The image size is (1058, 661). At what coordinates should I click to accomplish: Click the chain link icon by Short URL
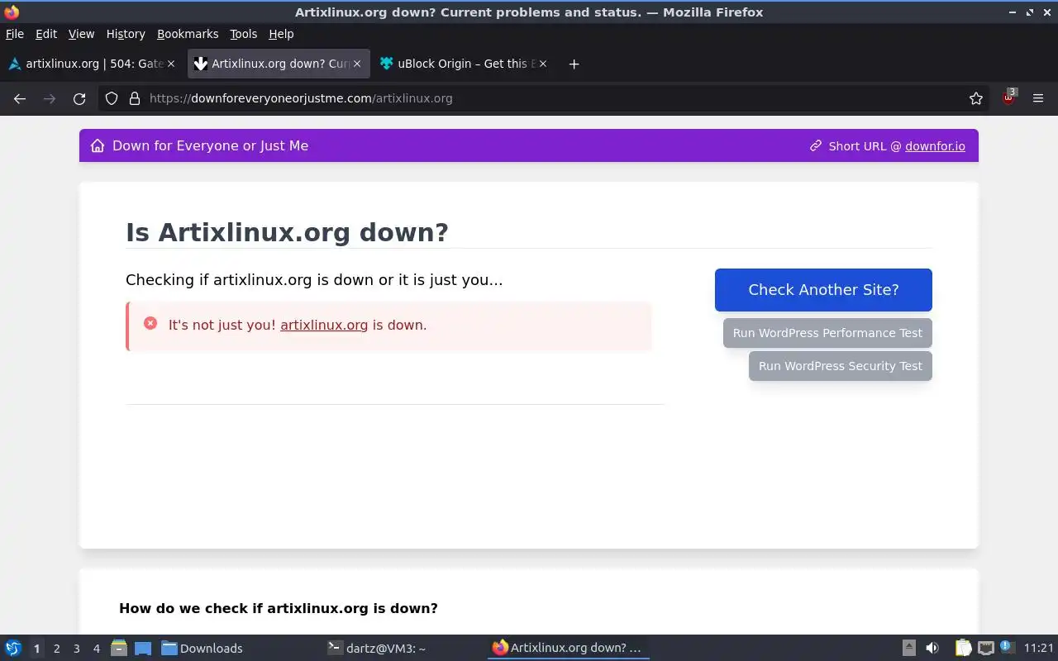(816, 145)
